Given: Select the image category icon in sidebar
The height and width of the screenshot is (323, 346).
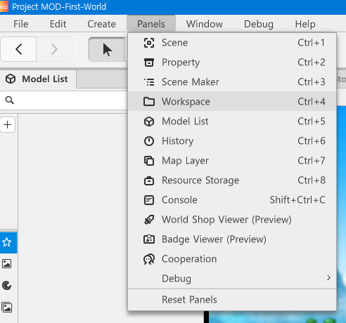Looking at the screenshot, I should pos(7,264).
